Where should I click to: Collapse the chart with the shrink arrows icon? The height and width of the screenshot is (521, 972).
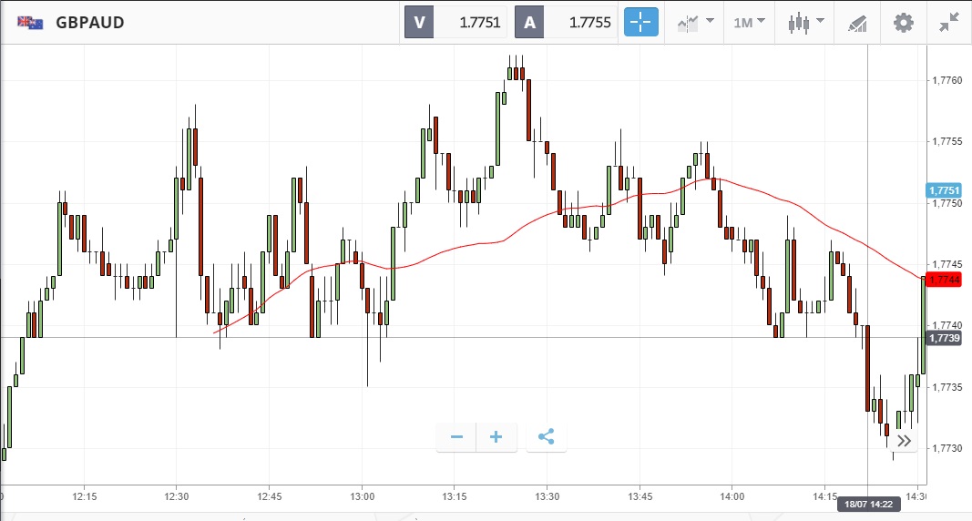(949, 23)
